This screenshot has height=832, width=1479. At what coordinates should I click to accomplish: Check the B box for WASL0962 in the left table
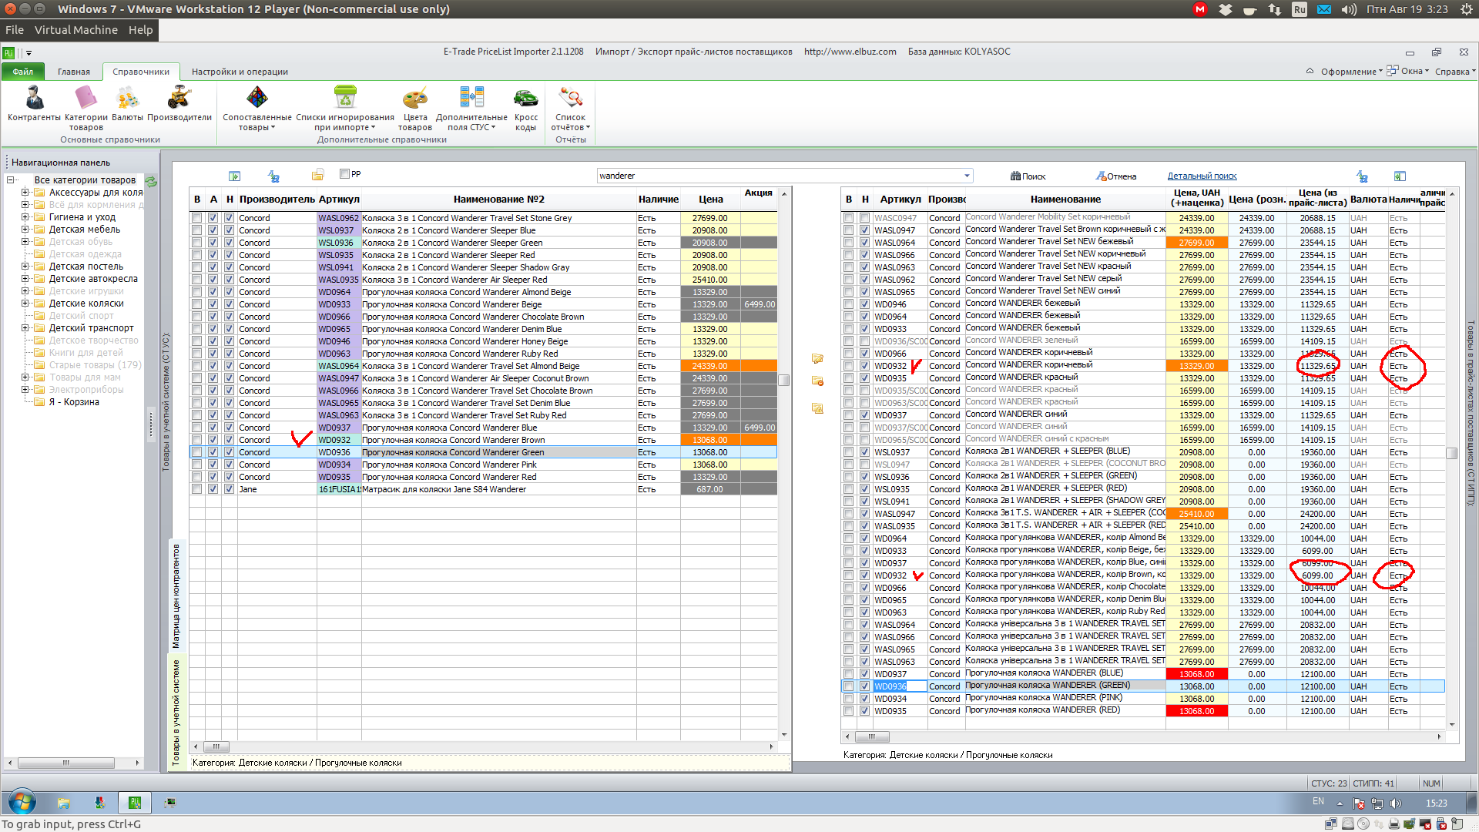[197, 218]
